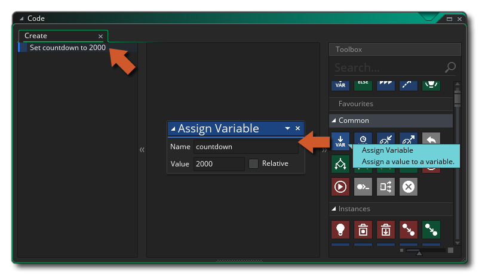Click the teal chevron tab at window top
Viewport: 479px width, 275px height.
point(428,17)
